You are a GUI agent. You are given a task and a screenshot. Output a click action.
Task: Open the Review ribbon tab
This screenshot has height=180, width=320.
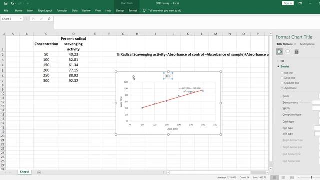(x=86, y=11)
